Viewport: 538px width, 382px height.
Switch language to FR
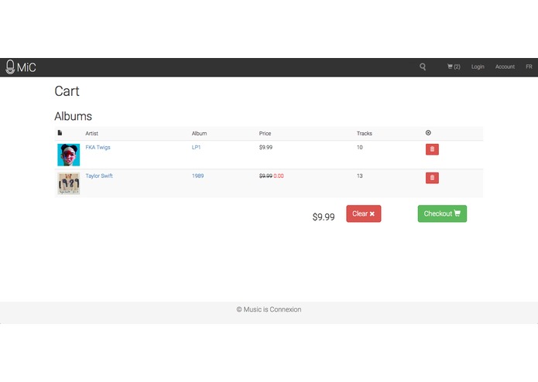click(529, 67)
